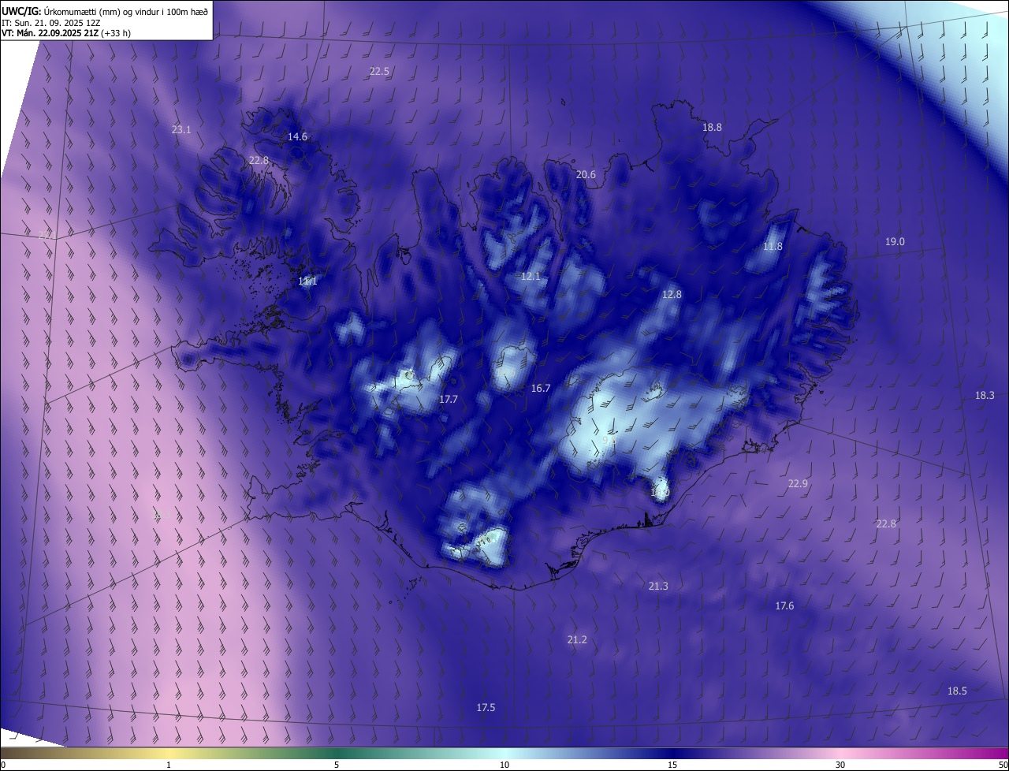Click the 12.1 value on the map
1009x771 pixels.
[531, 276]
